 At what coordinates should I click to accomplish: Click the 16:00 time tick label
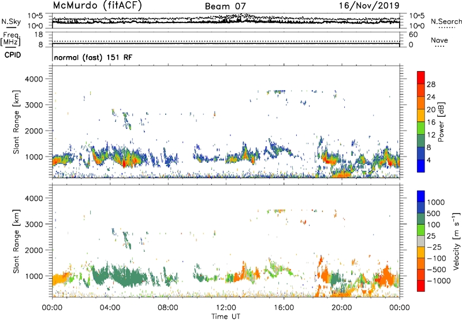(x=284, y=308)
